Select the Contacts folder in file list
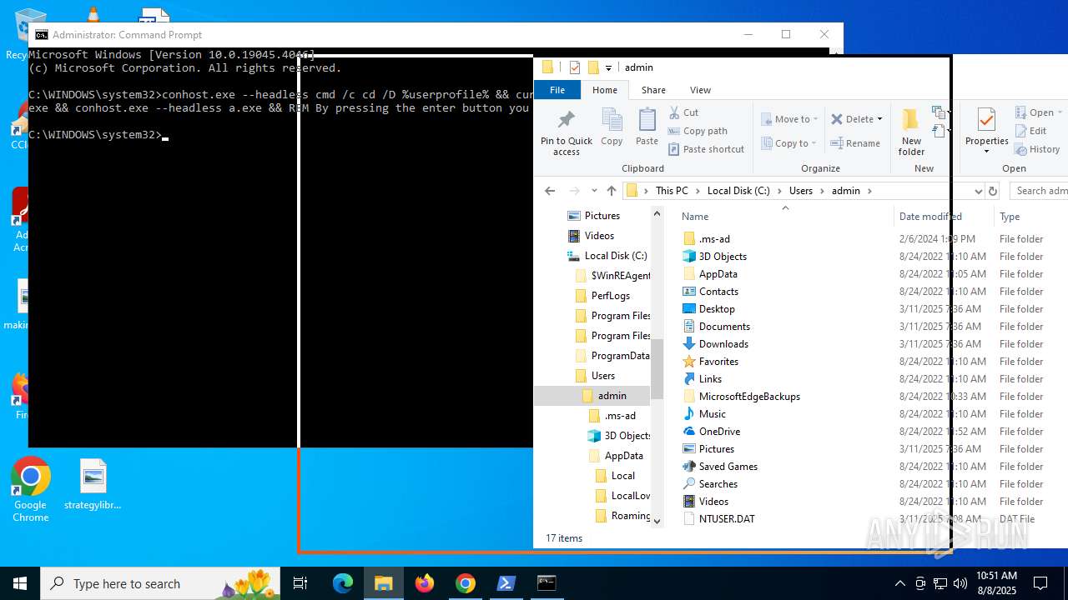Viewport: 1068px width, 600px height. tap(718, 292)
